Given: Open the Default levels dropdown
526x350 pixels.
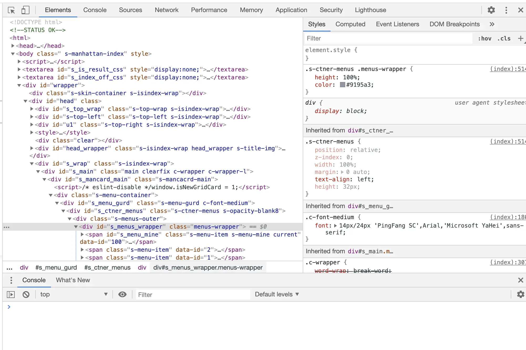Looking at the screenshot, I should tap(277, 294).
